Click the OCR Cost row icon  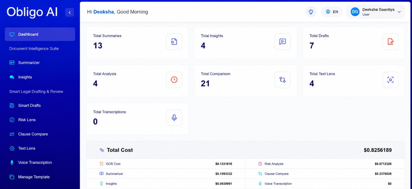point(101,164)
